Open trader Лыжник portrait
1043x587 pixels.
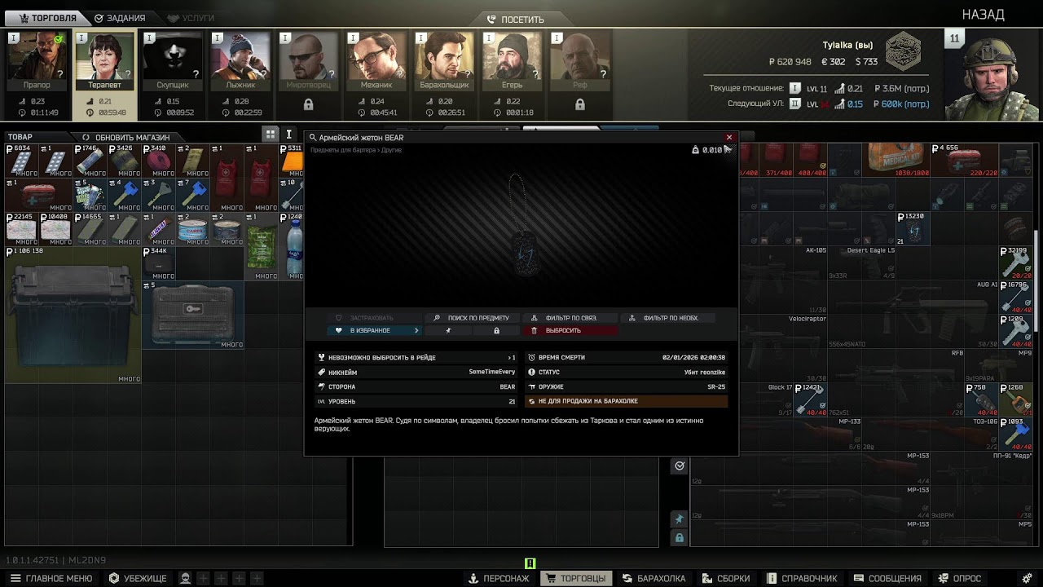240,61
